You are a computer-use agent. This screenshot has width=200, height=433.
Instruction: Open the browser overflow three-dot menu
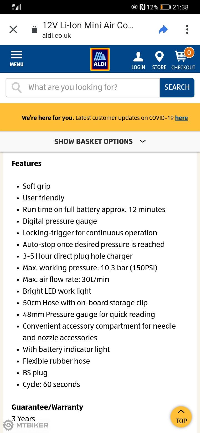(x=187, y=29)
